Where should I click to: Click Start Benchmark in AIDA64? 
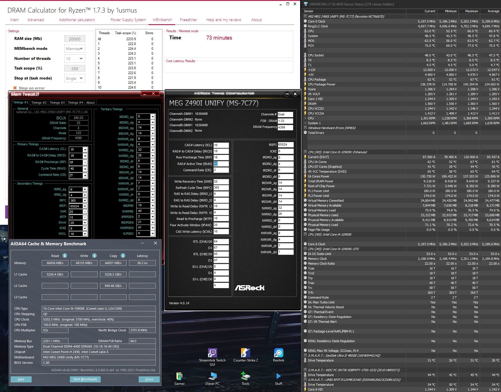85,379
